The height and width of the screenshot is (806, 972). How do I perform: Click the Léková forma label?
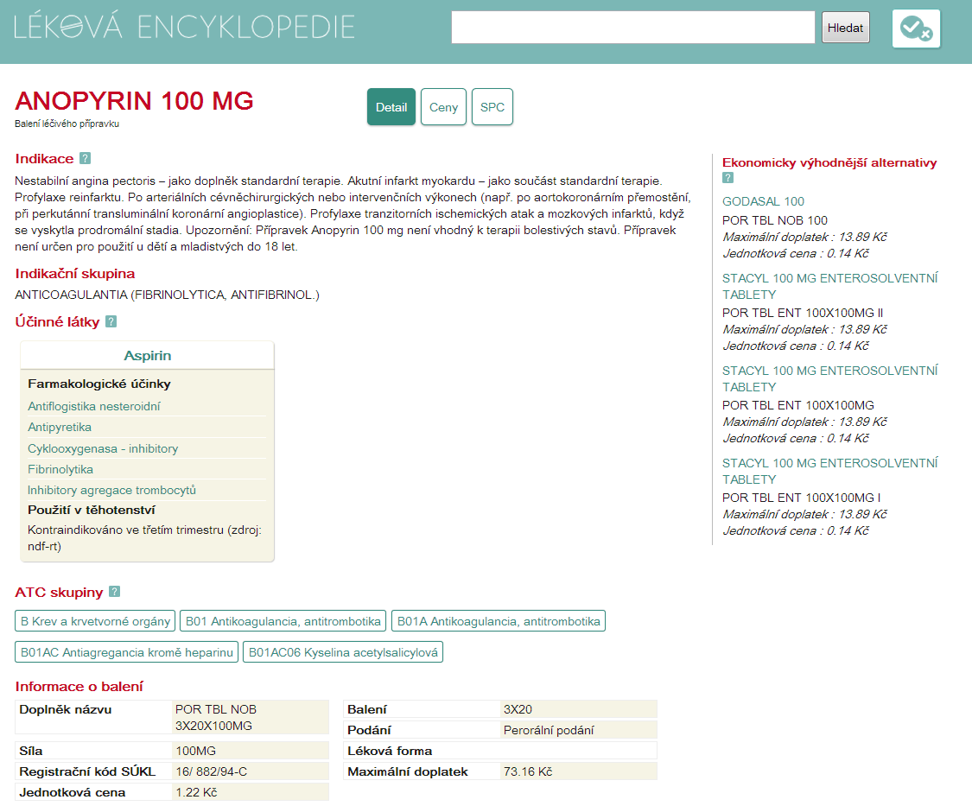[x=390, y=751]
